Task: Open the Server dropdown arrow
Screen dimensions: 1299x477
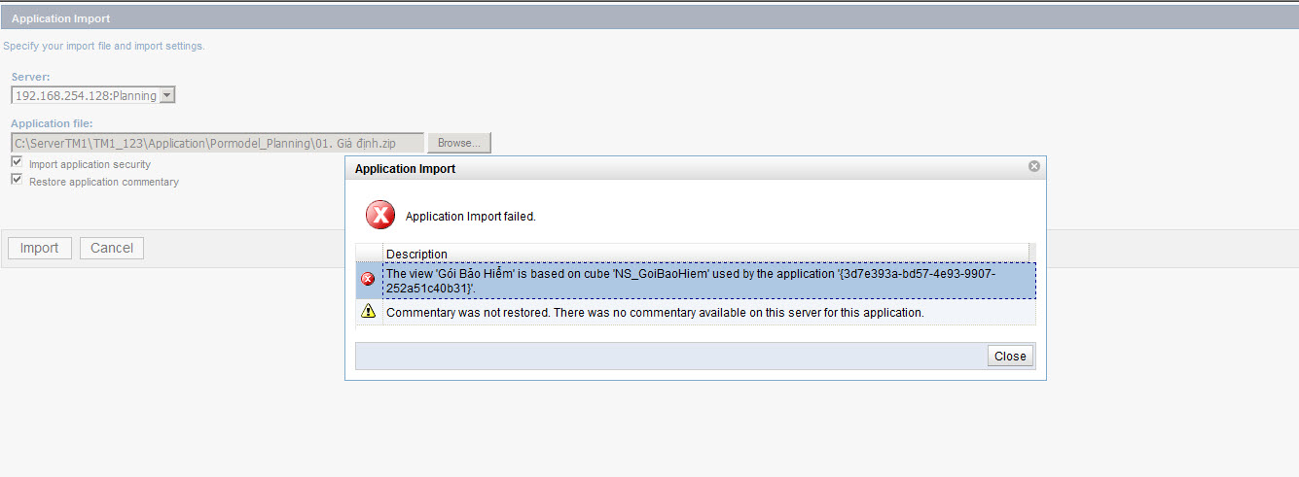Action: coord(166,95)
